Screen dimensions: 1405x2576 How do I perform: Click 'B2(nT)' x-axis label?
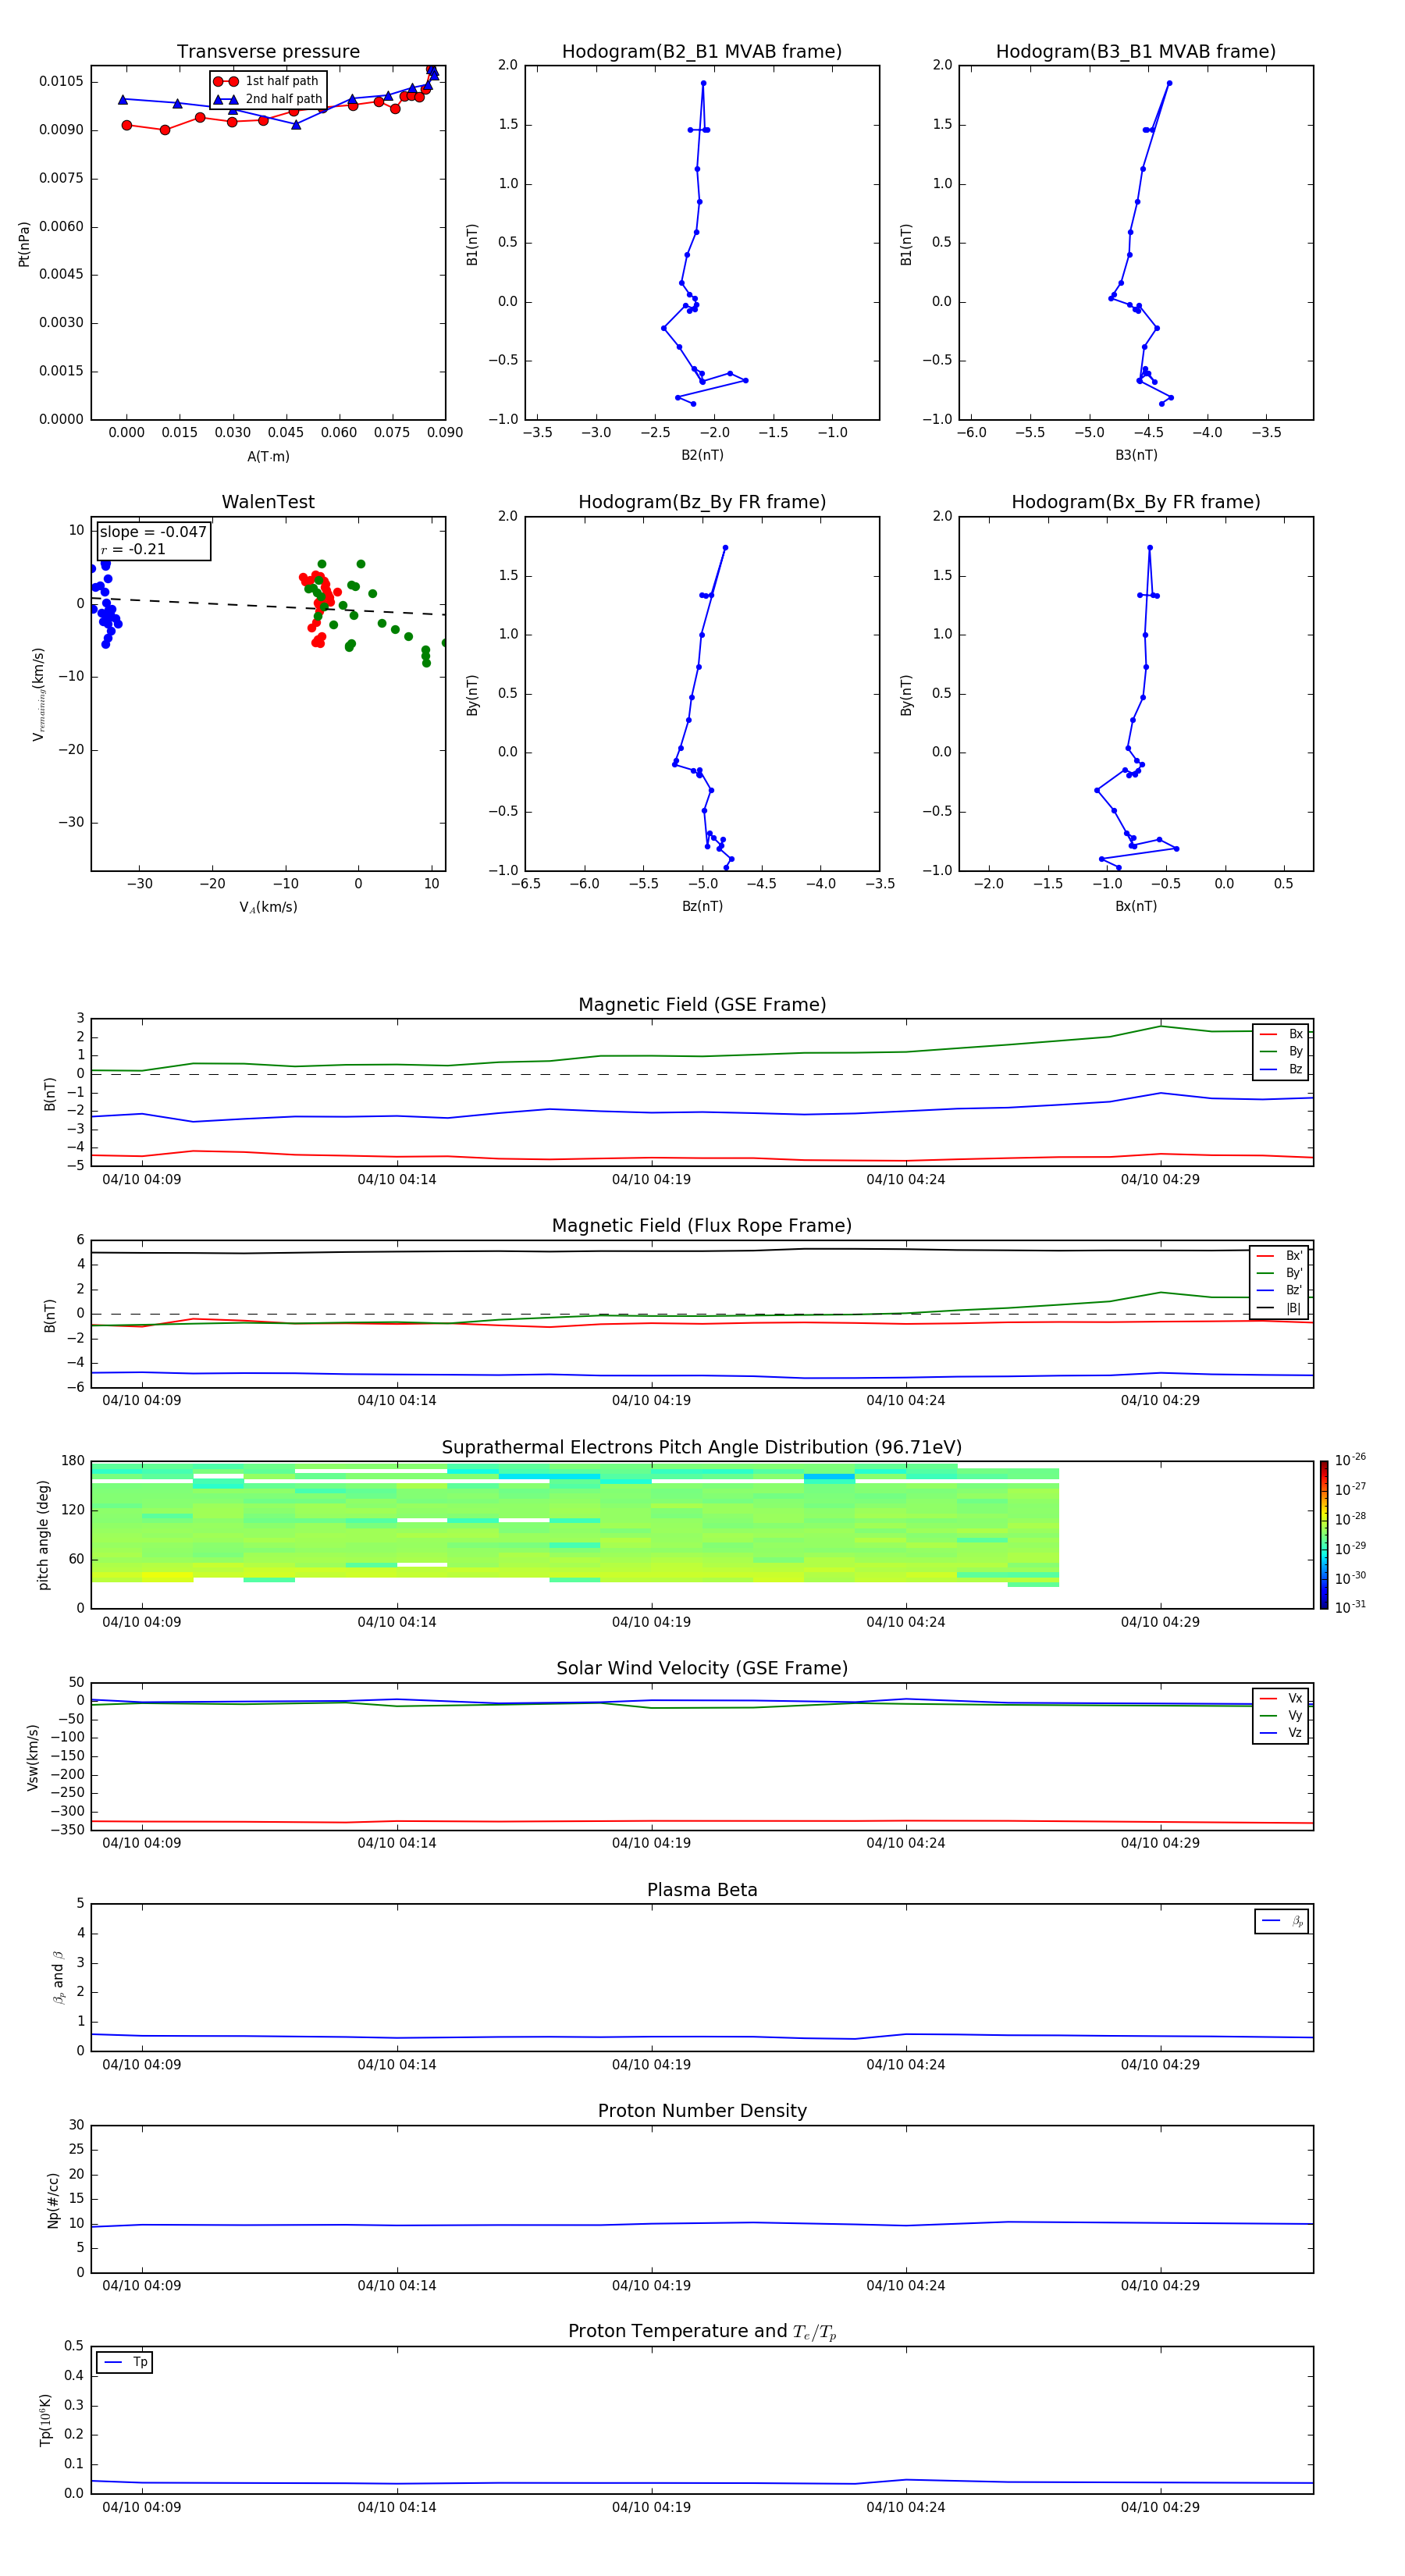pyautogui.click(x=702, y=455)
